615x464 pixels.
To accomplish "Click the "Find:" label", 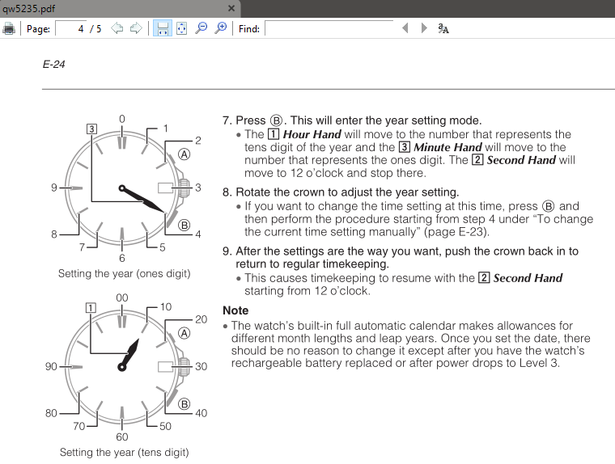I will pos(249,29).
